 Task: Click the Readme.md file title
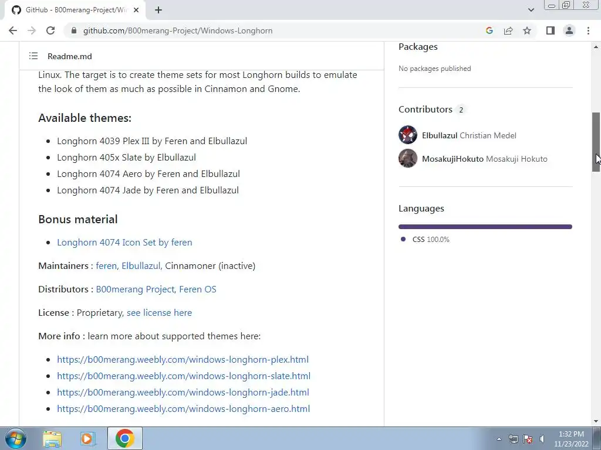coord(70,56)
